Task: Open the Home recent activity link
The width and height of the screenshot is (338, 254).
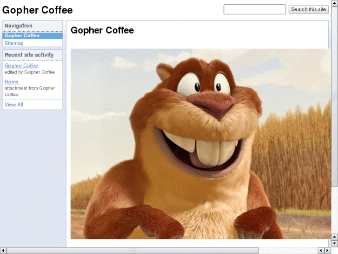Action: coord(12,82)
